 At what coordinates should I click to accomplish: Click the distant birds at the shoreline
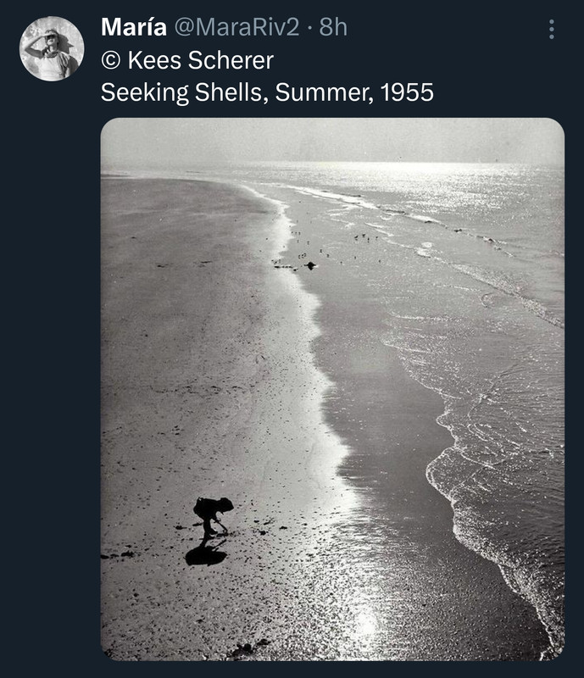tap(329, 248)
